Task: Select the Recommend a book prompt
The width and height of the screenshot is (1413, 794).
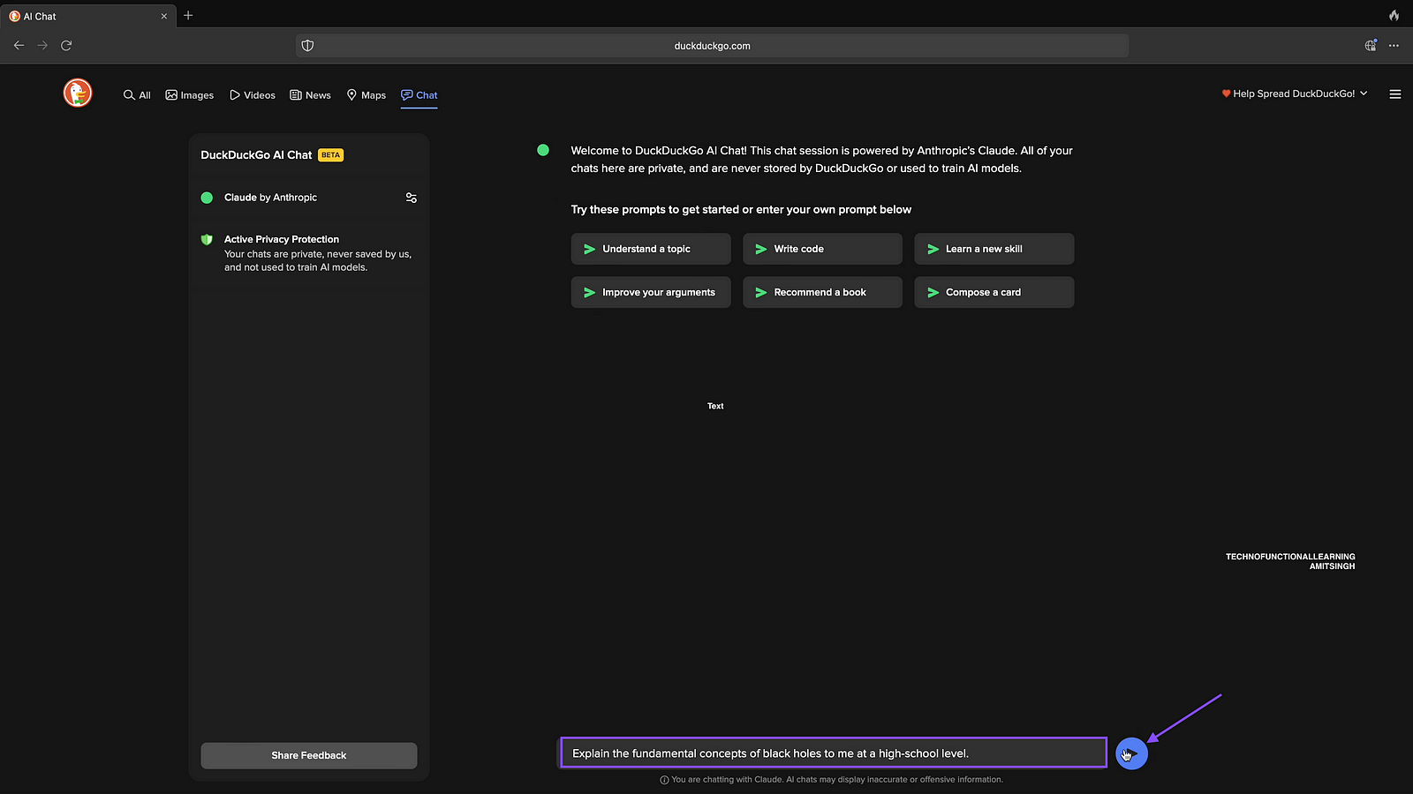Action: 821,292
